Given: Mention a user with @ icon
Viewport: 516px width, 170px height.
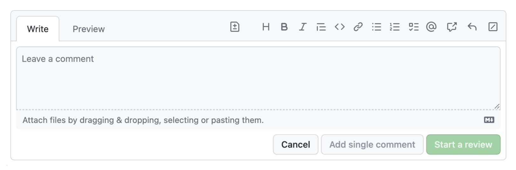Looking at the screenshot, I should 431,27.
